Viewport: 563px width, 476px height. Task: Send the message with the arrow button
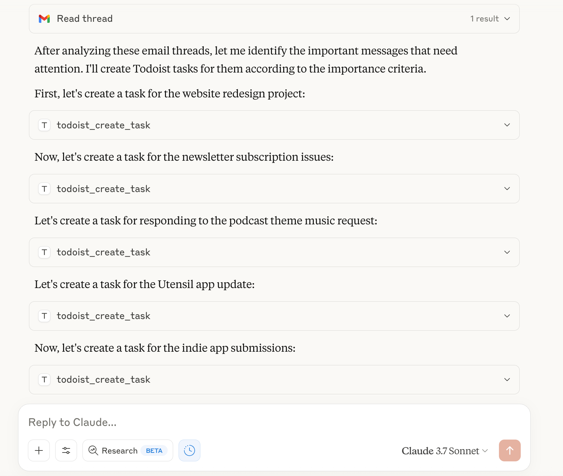click(510, 450)
